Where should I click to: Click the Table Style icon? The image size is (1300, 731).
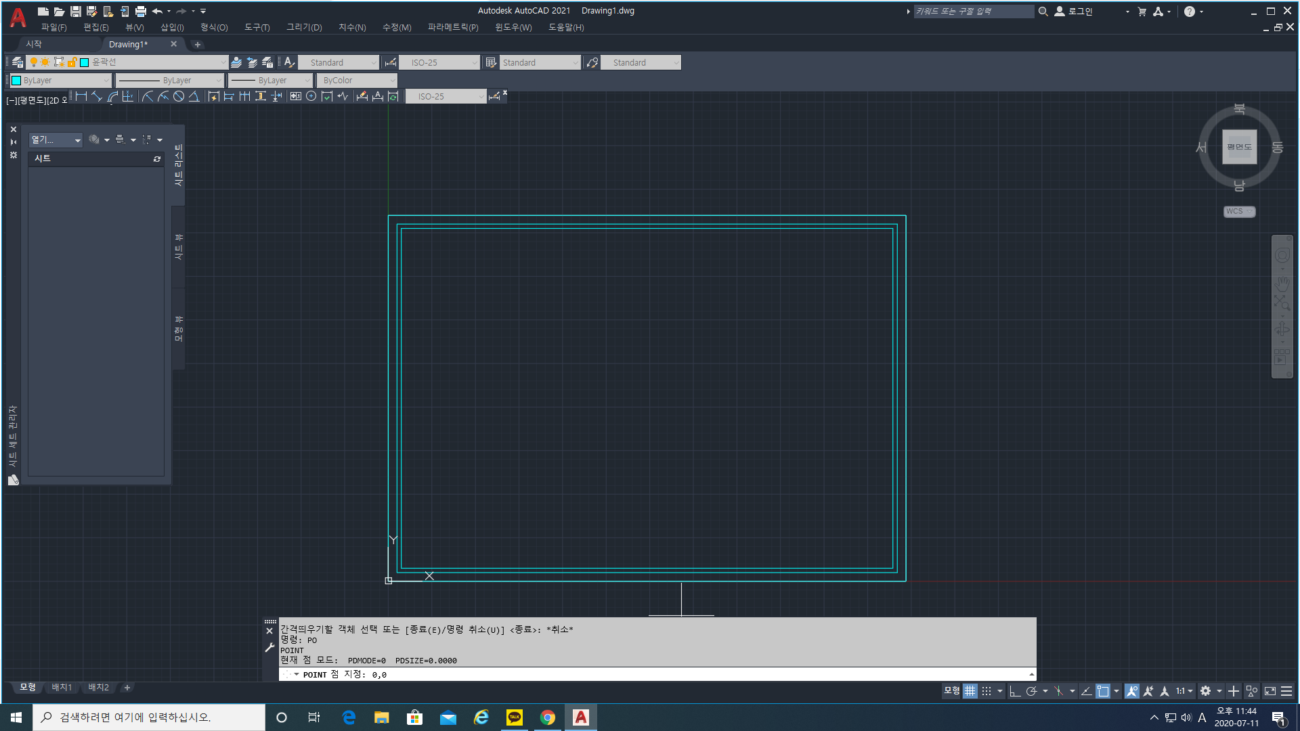tap(491, 62)
